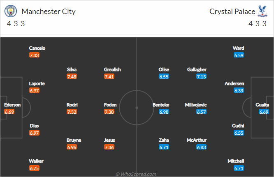Click the Manchester City club crest
Viewport: 274px width, 177px height.
11,11
